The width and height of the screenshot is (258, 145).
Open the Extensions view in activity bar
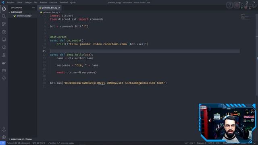pyautogui.click(x=4, y=48)
